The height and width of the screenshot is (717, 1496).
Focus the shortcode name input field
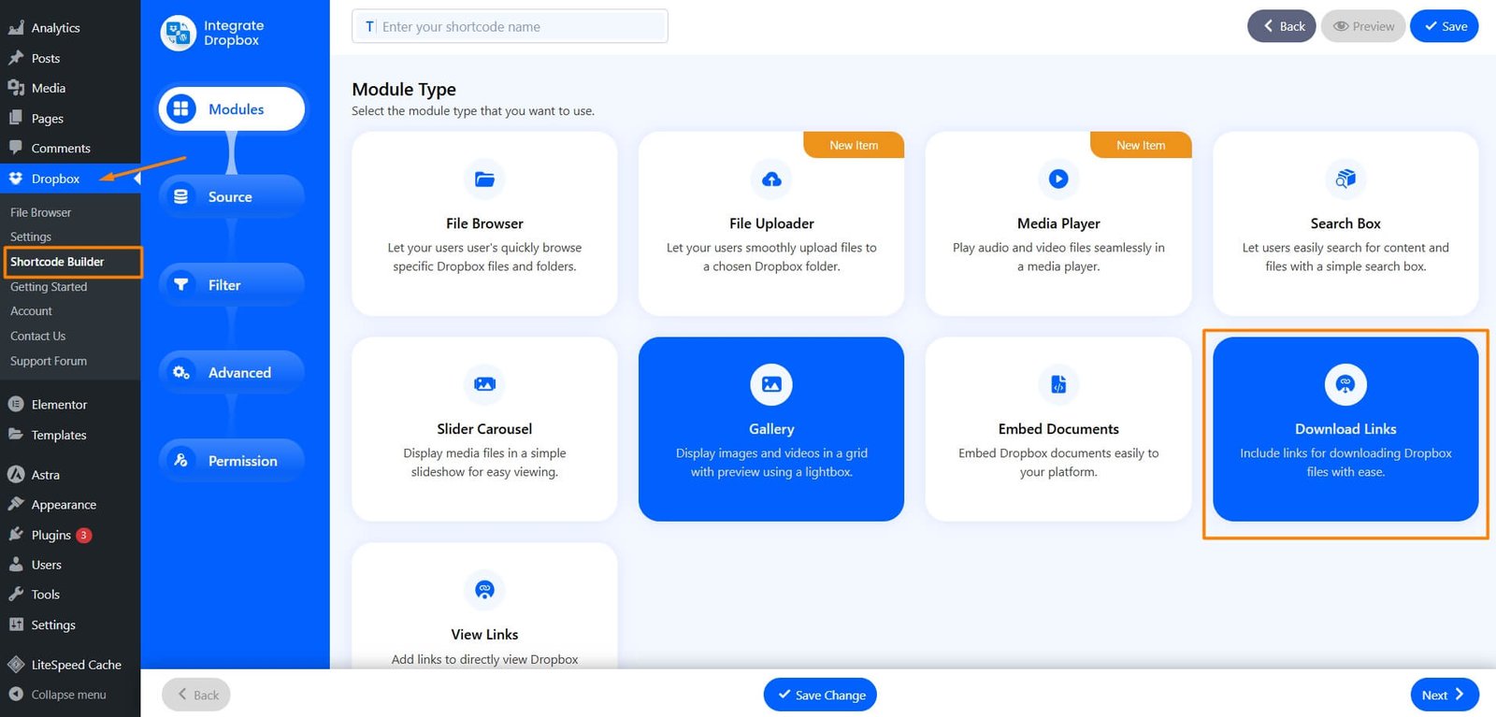[510, 26]
